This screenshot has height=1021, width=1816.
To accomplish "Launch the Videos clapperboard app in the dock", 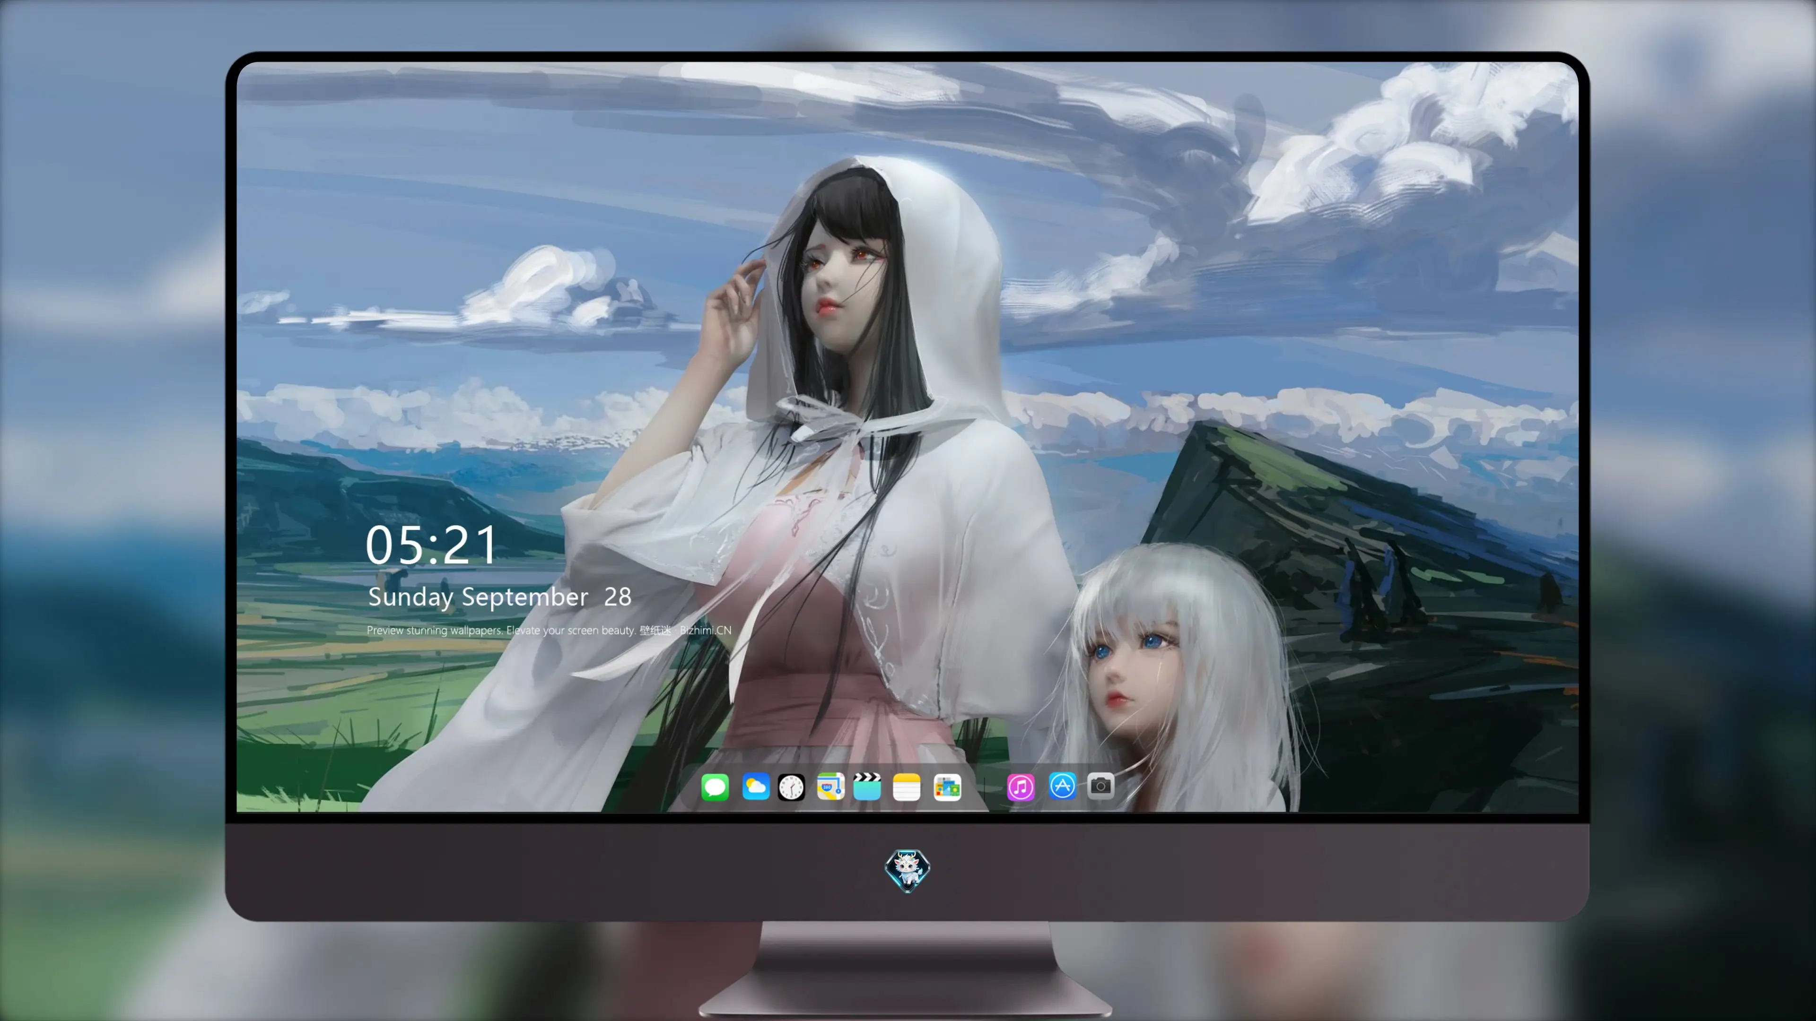I will [x=867, y=787].
